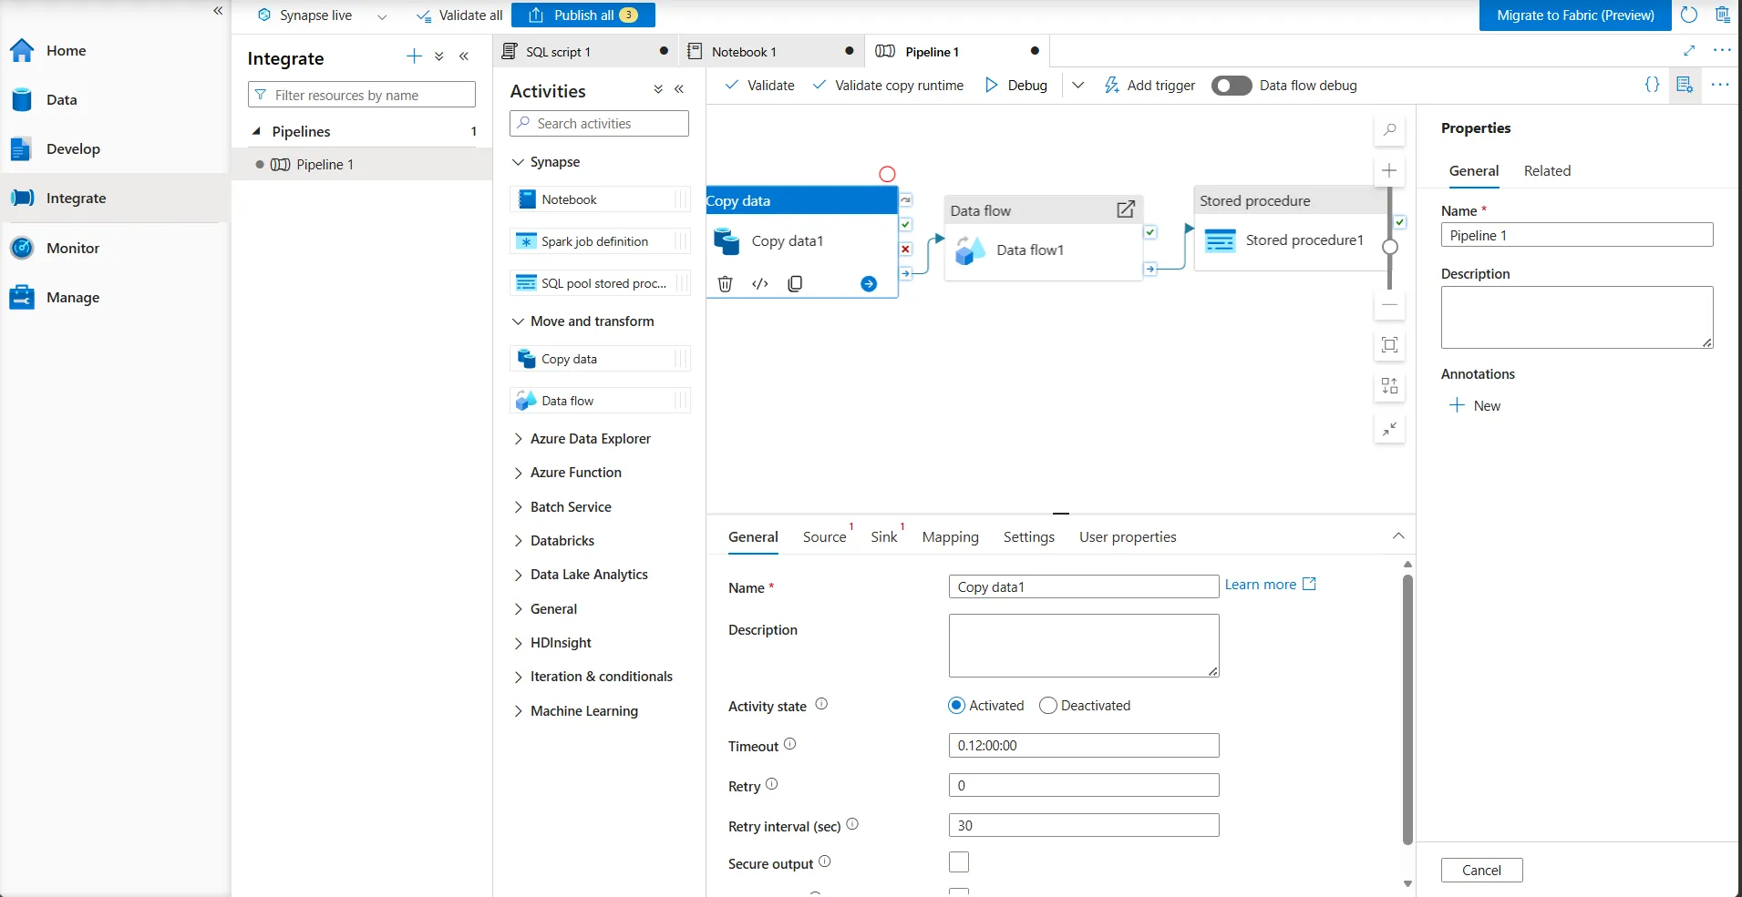Collapse the Integrate resource panel
The image size is (1742, 897).
click(464, 56)
